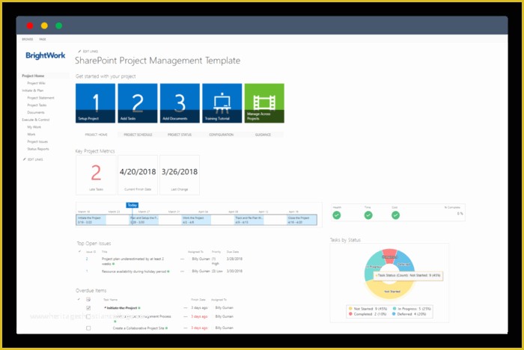Open the Add Documents tile
This screenshot has height=350, width=524.
tap(180, 103)
